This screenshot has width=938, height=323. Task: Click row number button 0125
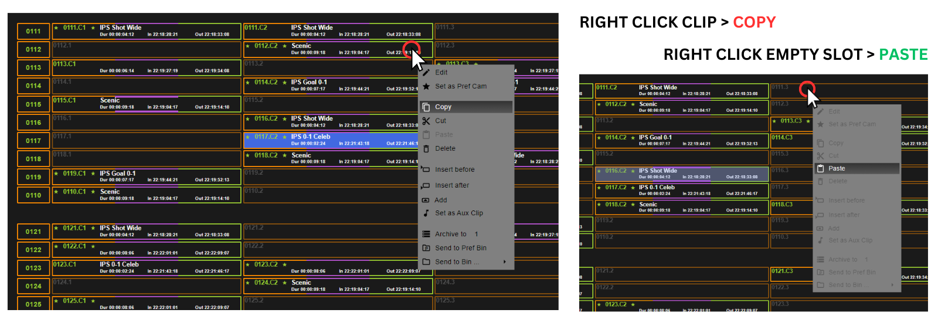33,304
